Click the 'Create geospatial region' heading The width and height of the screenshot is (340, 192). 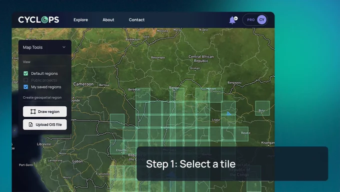coord(42,98)
